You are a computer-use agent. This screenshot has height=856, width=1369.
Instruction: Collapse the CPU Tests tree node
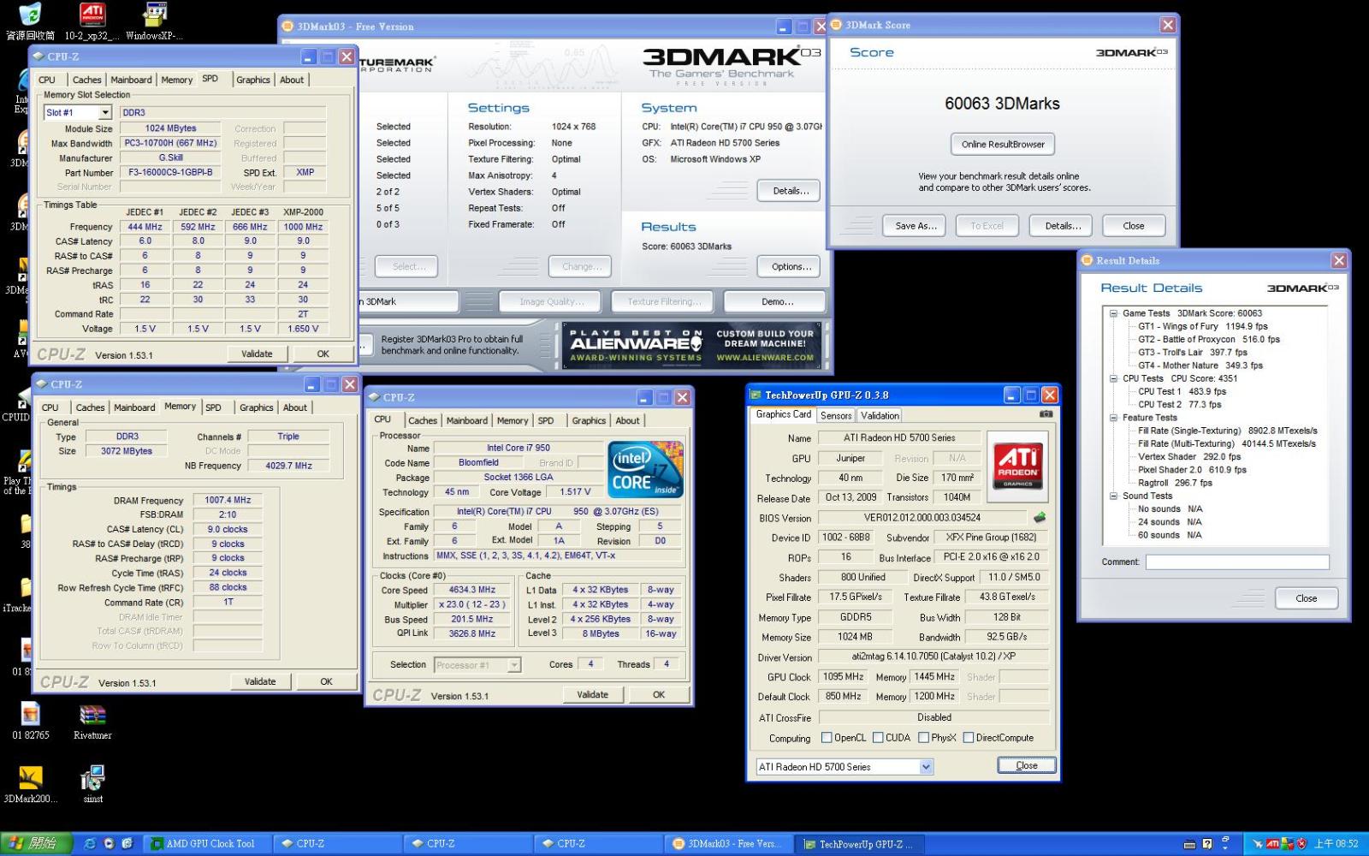click(x=1114, y=378)
